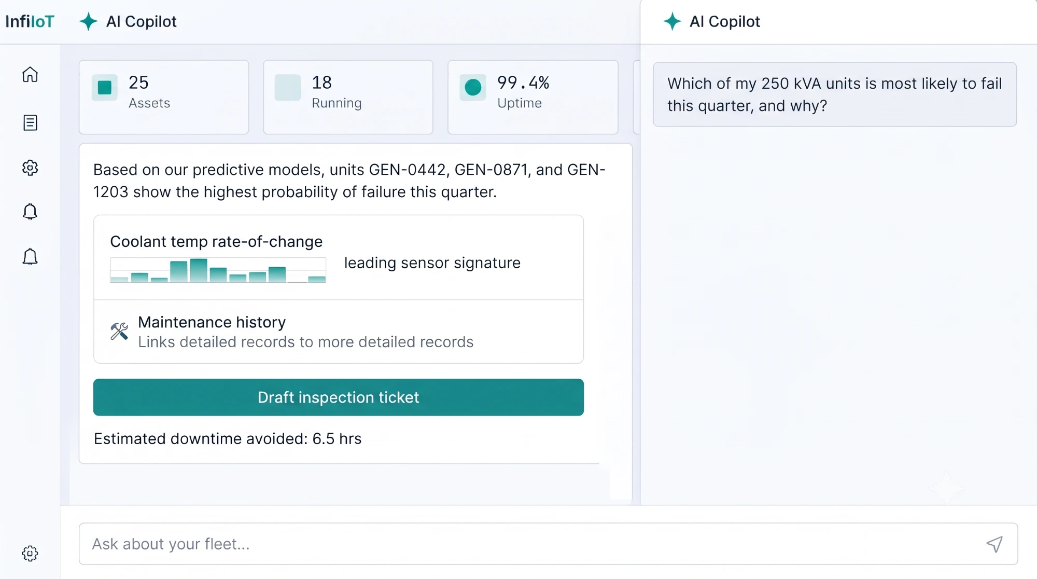Open the 25 Assets card

[x=164, y=97]
